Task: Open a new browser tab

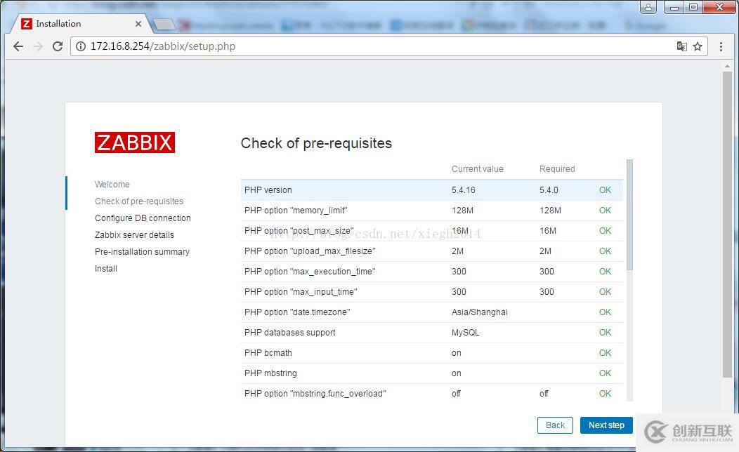Action: coord(163,23)
